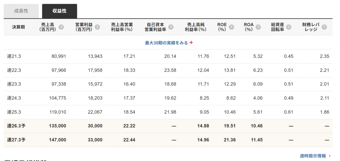340x161 pixels.
Task: Click the 決算期 column header
Action: pos(18,27)
